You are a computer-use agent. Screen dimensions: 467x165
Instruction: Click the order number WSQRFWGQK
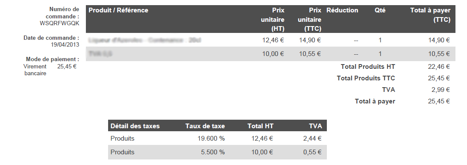tap(59, 23)
